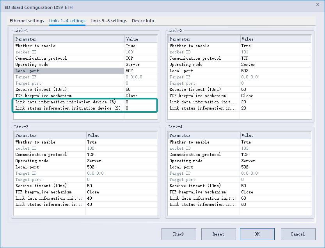Change Link-2 Operating mode Server value

(x=276, y=64)
